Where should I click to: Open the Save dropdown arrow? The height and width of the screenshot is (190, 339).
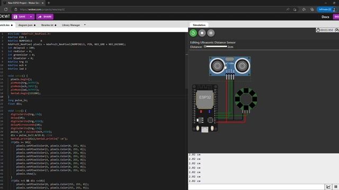pos(31,17)
